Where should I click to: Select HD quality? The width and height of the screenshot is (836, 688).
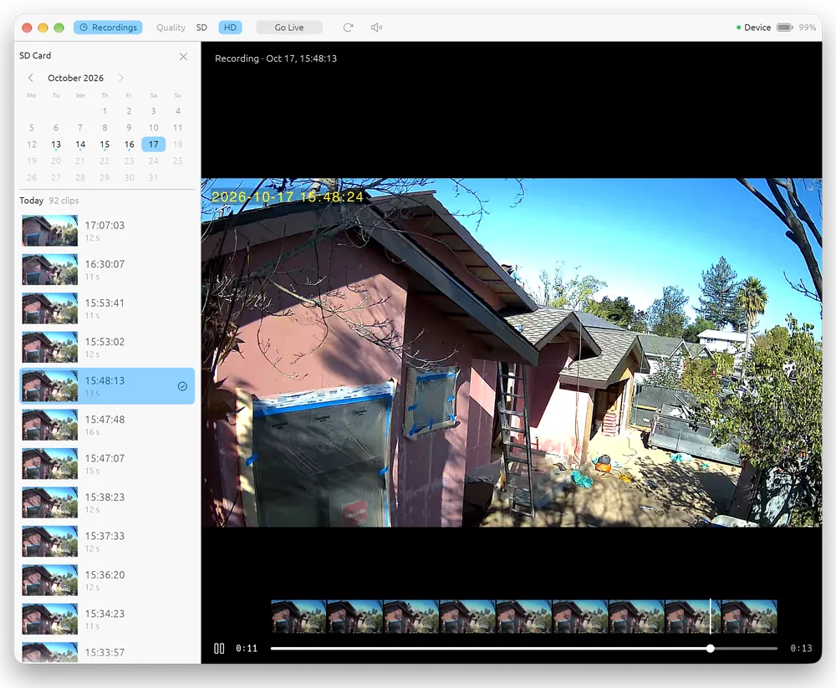click(x=231, y=28)
